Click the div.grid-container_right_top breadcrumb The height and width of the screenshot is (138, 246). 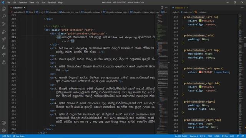(x=145, y=12)
